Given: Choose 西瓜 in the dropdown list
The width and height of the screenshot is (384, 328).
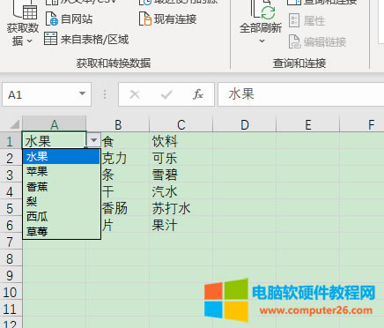Looking at the screenshot, I should pyautogui.click(x=62, y=217).
